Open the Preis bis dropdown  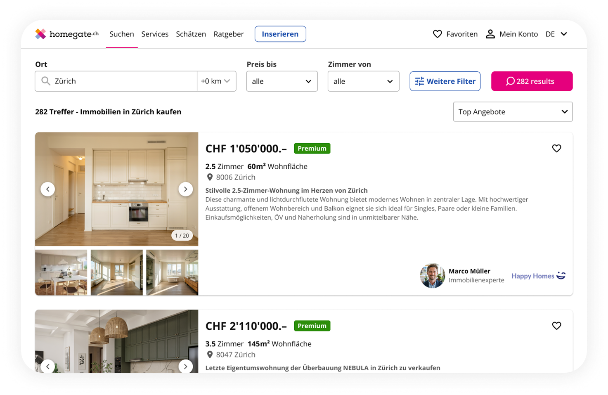[x=282, y=81]
